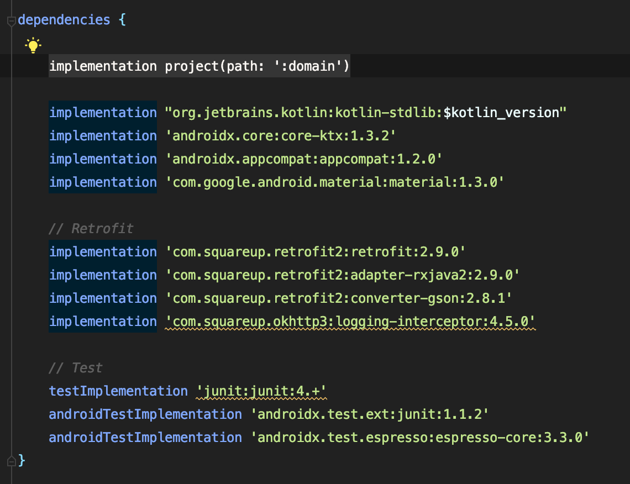The height and width of the screenshot is (484, 630).
Task: Click the underlined 'junit:junit:4.+' string
Action: coord(261,391)
